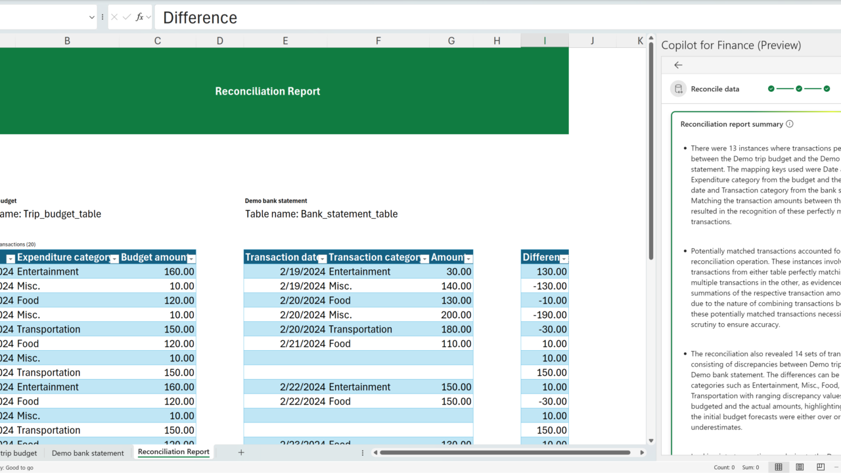Click the Reconcile data icon
Image resolution: width=841 pixels, height=473 pixels.
click(x=678, y=89)
